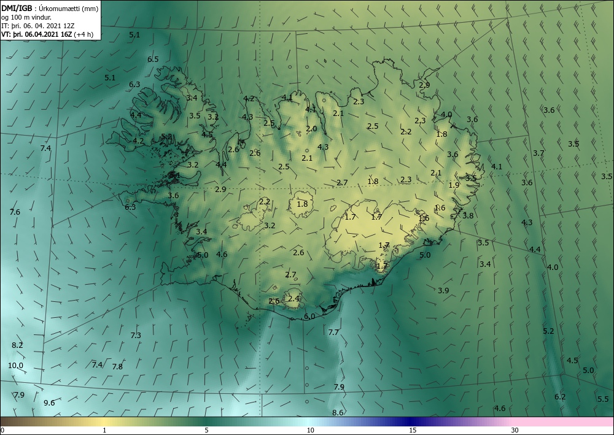Click the 2.4 value on the glacier
The image size is (614, 435).
[293, 299]
